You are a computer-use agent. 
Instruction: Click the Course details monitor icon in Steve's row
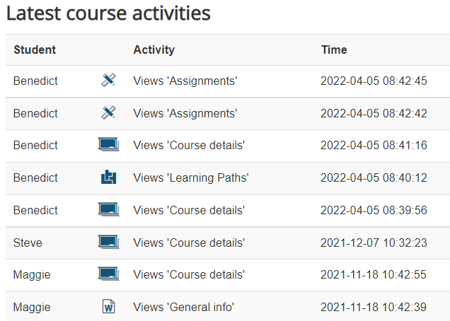pos(108,243)
